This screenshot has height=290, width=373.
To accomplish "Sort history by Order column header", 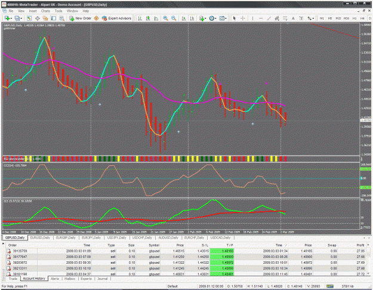I will pyautogui.click(x=13, y=245).
